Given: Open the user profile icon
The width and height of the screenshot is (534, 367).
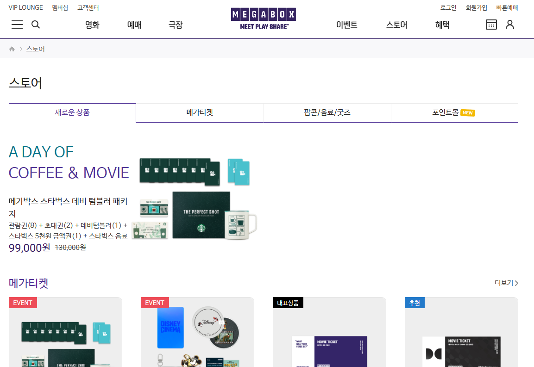Looking at the screenshot, I should [x=510, y=25].
